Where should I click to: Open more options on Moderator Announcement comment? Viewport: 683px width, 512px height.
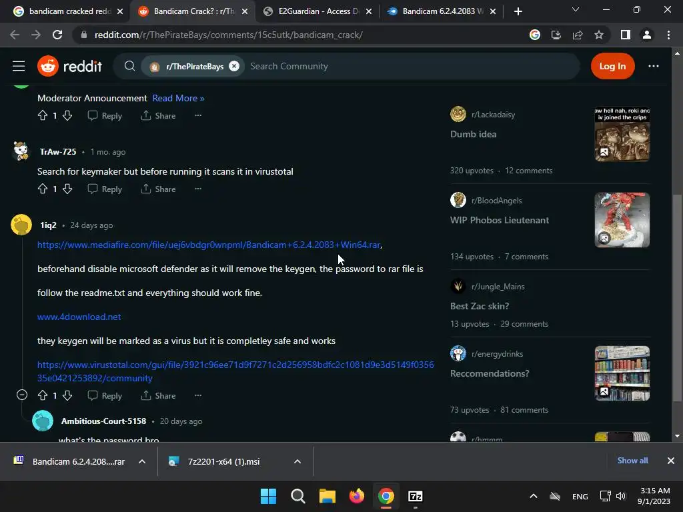tap(197, 115)
